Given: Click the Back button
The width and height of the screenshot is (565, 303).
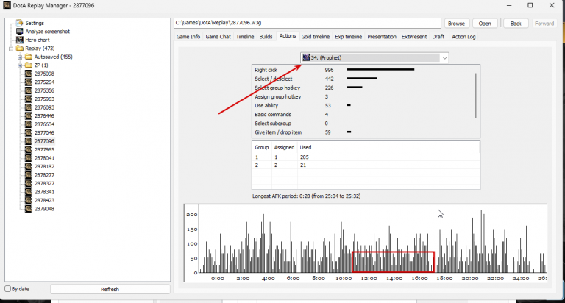Looking at the screenshot, I should pyautogui.click(x=516, y=24).
